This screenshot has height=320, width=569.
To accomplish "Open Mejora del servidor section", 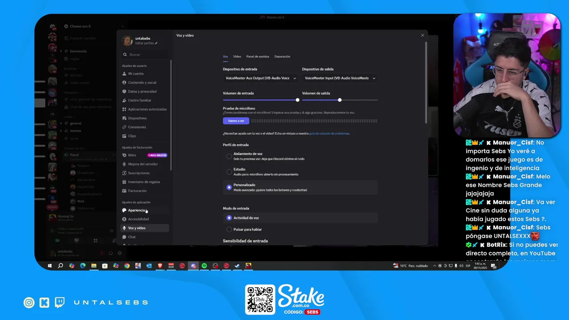I will (145, 164).
